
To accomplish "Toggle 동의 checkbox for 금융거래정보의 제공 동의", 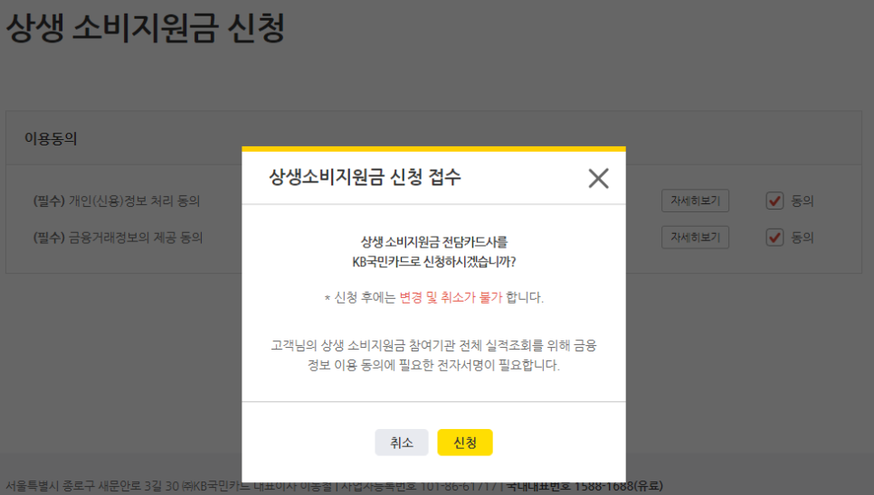I will click(x=774, y=238).
